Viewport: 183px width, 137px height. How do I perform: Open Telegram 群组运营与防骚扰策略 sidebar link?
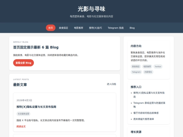149,105
